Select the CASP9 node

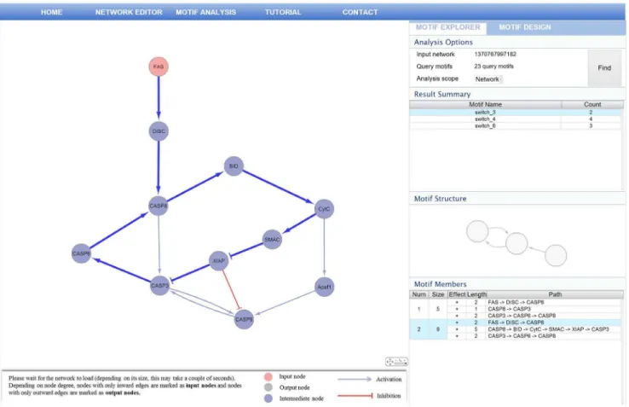pyautogui.click(x=244, y=319)
